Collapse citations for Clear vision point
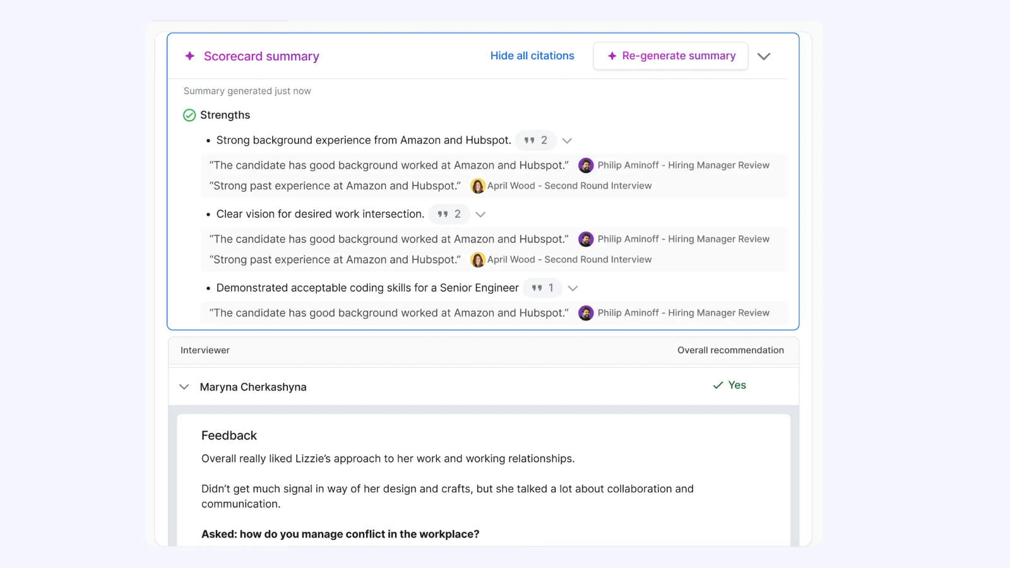The height and width of the screenshot is (568, 1010). (480, 215)
